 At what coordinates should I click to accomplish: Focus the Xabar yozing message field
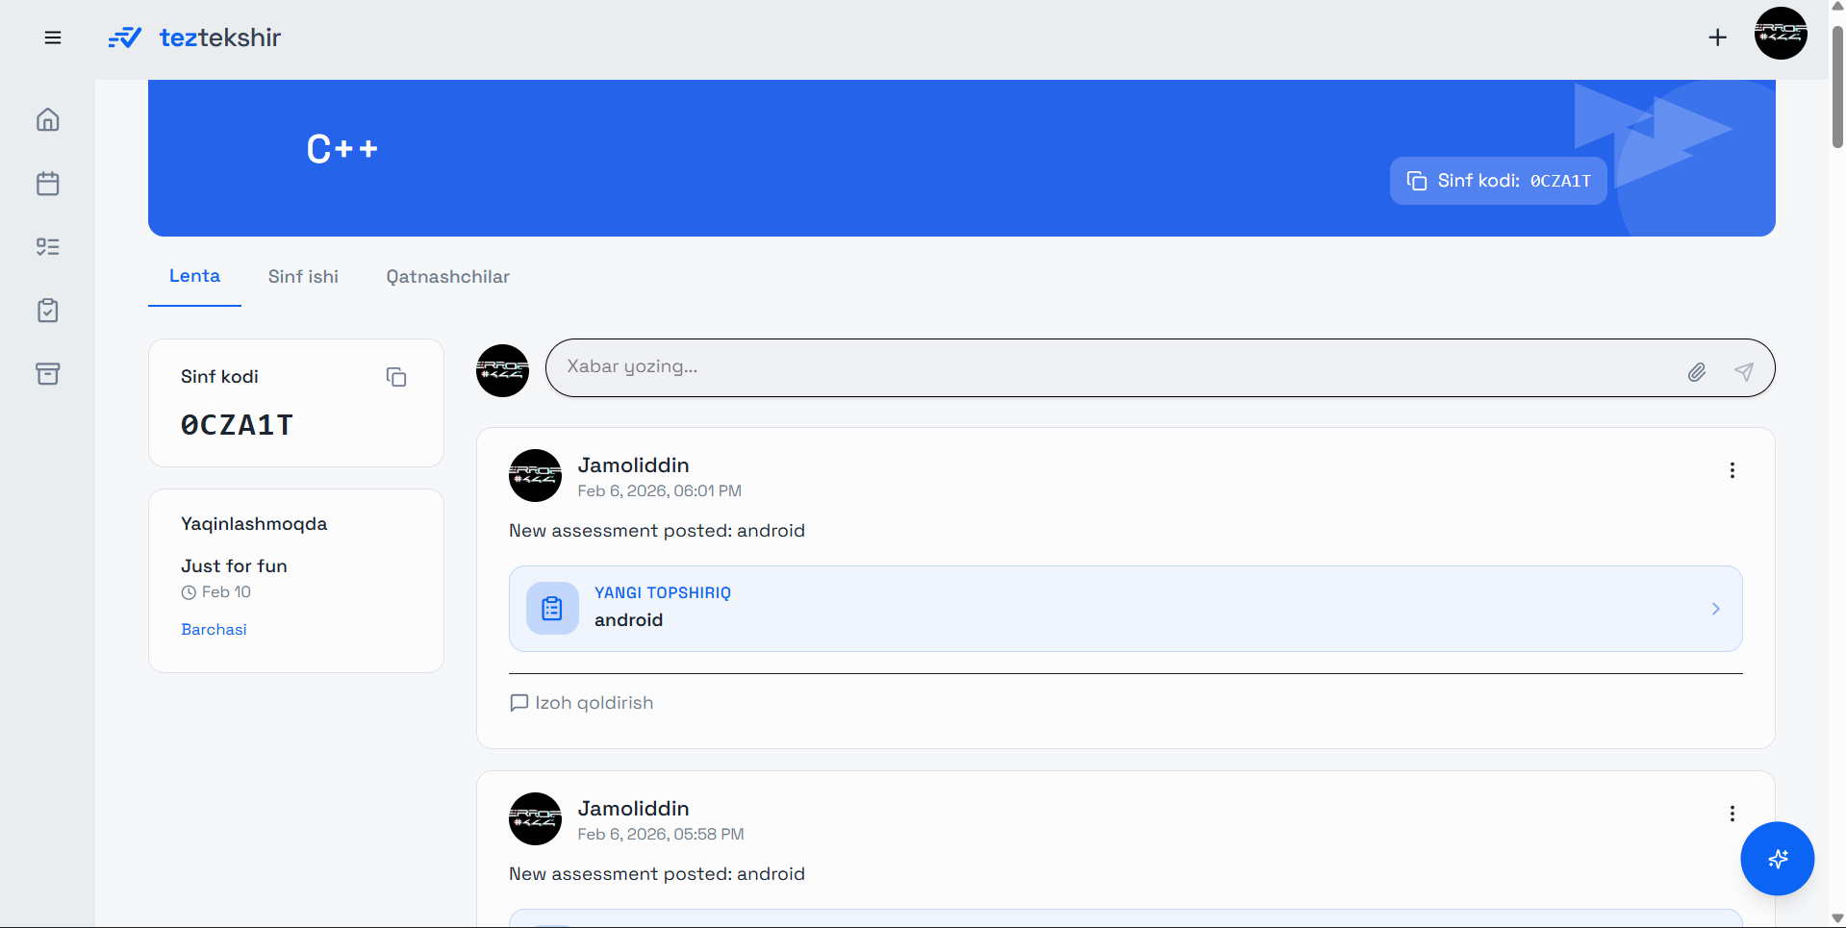pyautogui.click(x=1106, y=367)
